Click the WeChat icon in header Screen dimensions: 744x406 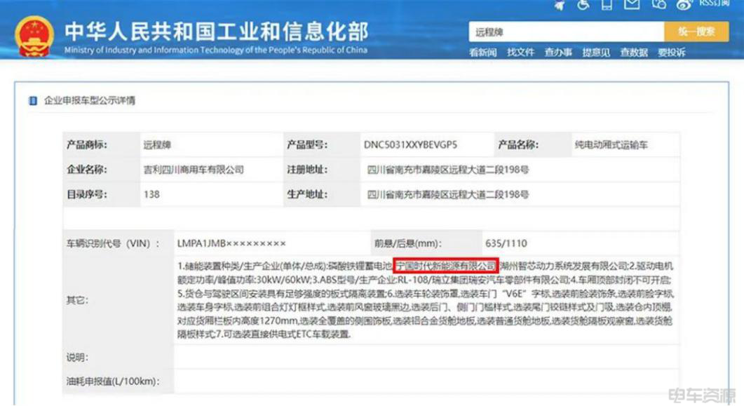[x=658, y=4]
